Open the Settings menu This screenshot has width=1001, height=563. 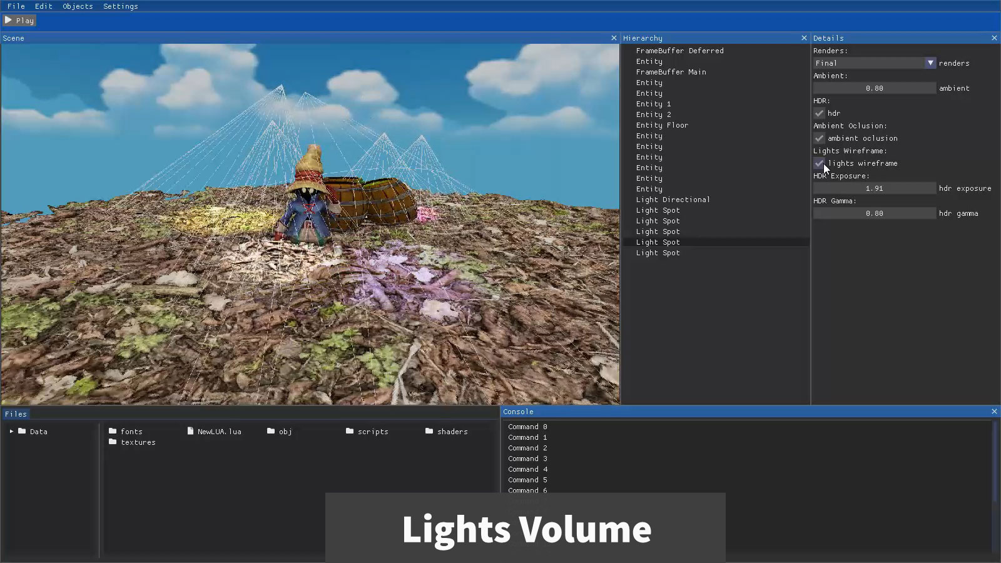(120, 6)
